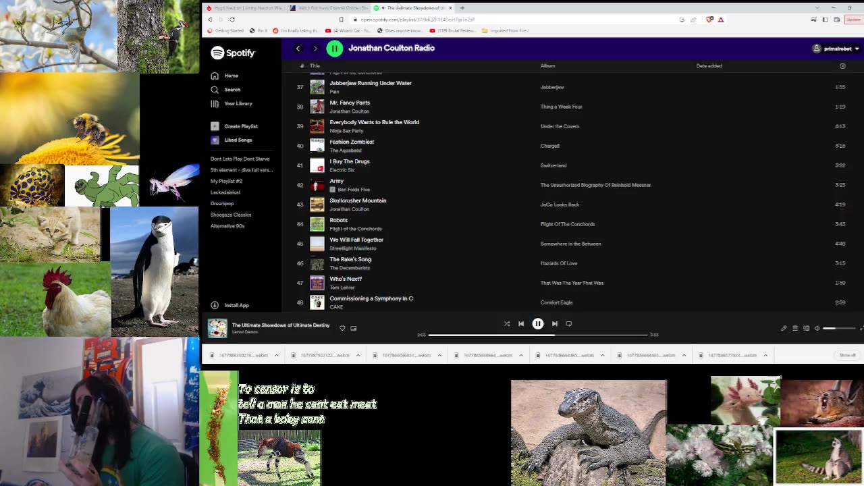
Task: Switch to the Hugh Neutron browser tab
Action: coord(244,8)
